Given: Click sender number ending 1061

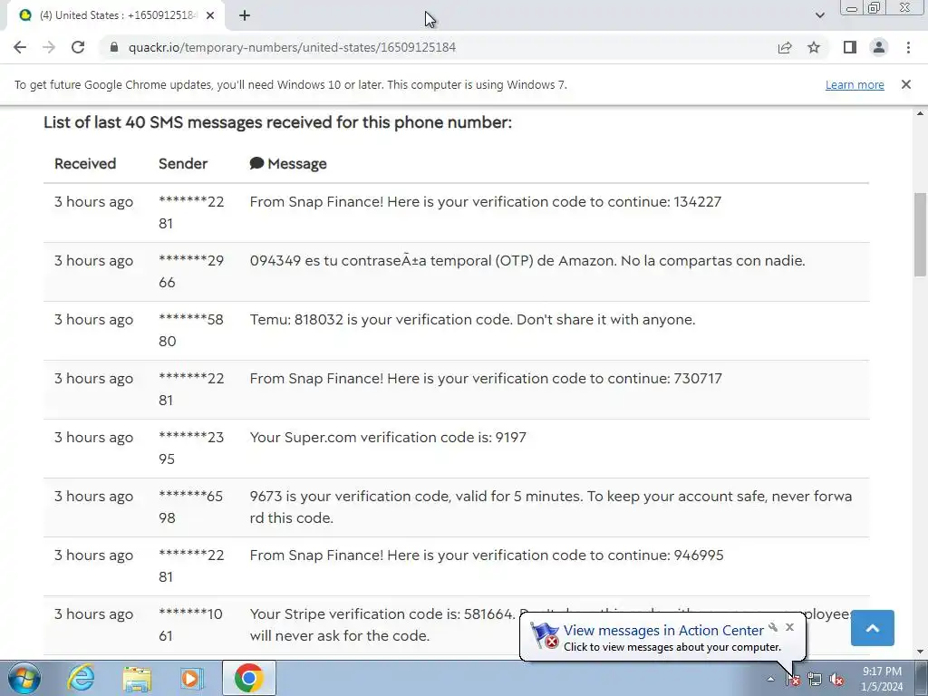Looking at the screenshot, I should point(190,625).
